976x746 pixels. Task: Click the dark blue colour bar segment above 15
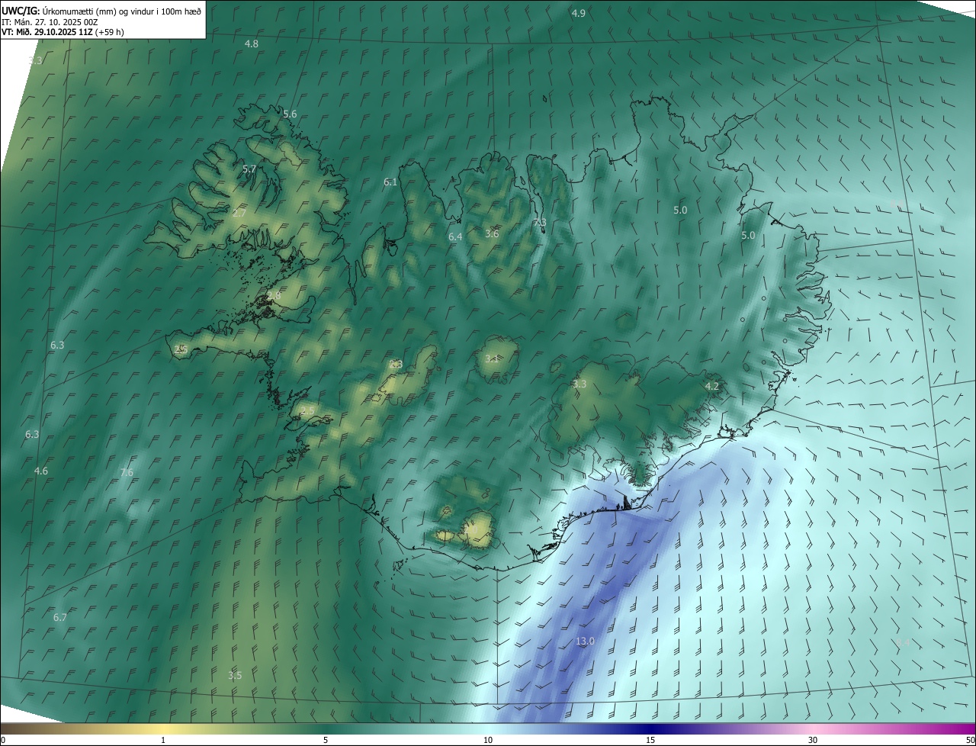(x=650, y=728)
